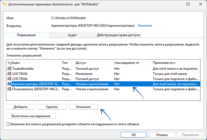Select the Разрешения tab
Screen dimensions: 207x140
(x=26, y=35)
